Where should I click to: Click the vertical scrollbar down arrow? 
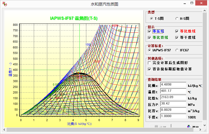204,125
